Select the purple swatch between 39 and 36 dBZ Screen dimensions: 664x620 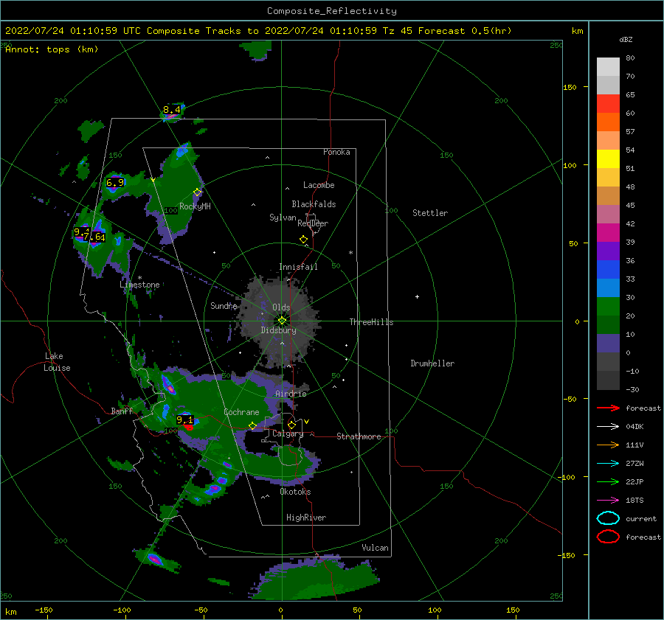pyautogui.click(x=608, y=251)
